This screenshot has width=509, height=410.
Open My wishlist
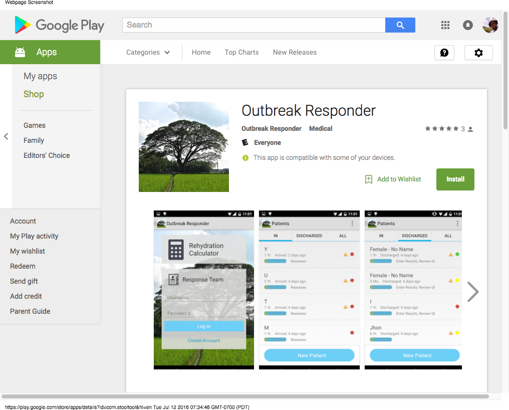27,251
